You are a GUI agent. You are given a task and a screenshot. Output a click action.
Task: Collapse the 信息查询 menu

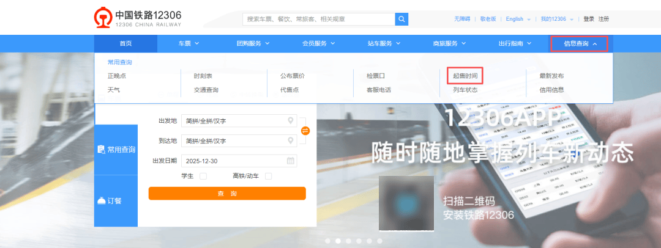[x=579, y=43]
